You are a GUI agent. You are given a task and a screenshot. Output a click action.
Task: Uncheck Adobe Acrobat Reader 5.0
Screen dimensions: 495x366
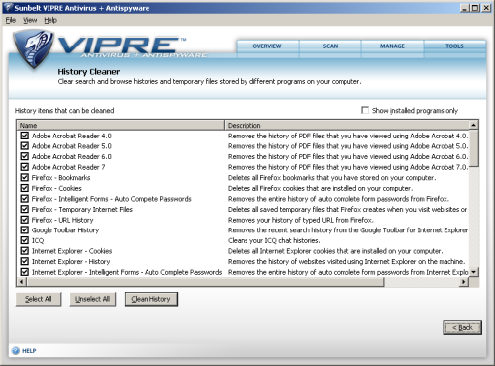pos(25,146)
